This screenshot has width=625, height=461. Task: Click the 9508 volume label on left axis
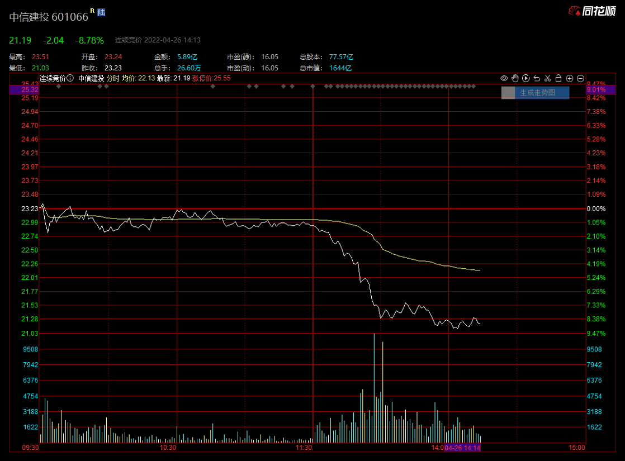coord(31,349)
